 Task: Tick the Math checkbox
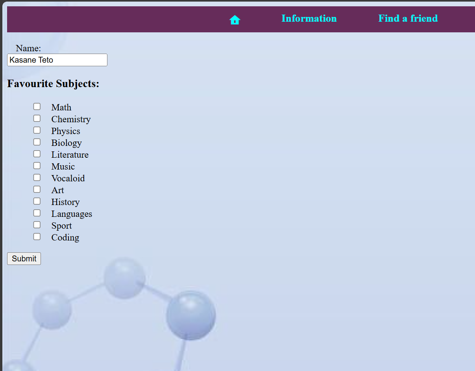37,106
